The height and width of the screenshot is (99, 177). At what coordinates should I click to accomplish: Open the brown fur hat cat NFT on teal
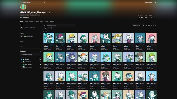[x=140, y=57]
